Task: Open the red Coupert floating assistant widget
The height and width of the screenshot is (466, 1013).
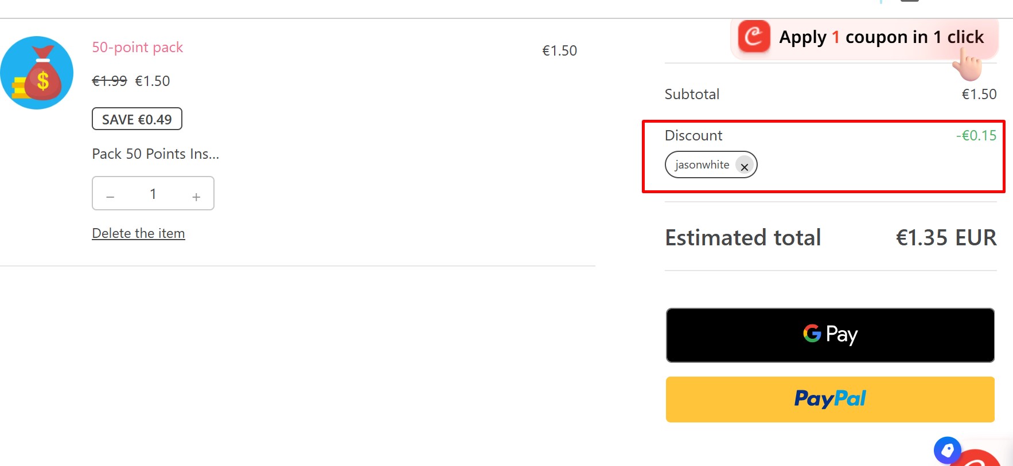Action: pyautogui.click(x=981, y=459)
